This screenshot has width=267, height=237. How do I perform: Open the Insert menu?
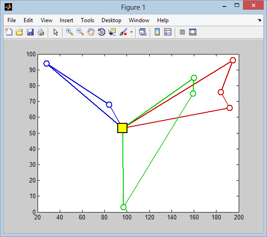66,20
